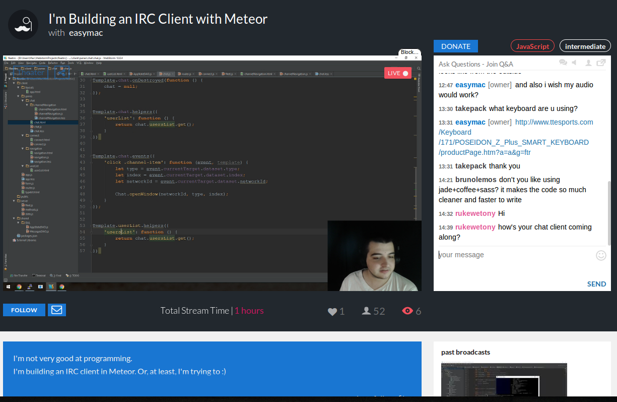This screenshot has height=402, width=617.
Task: Switch to channelNavigation.html editor tab
Action: pos(258,74)
